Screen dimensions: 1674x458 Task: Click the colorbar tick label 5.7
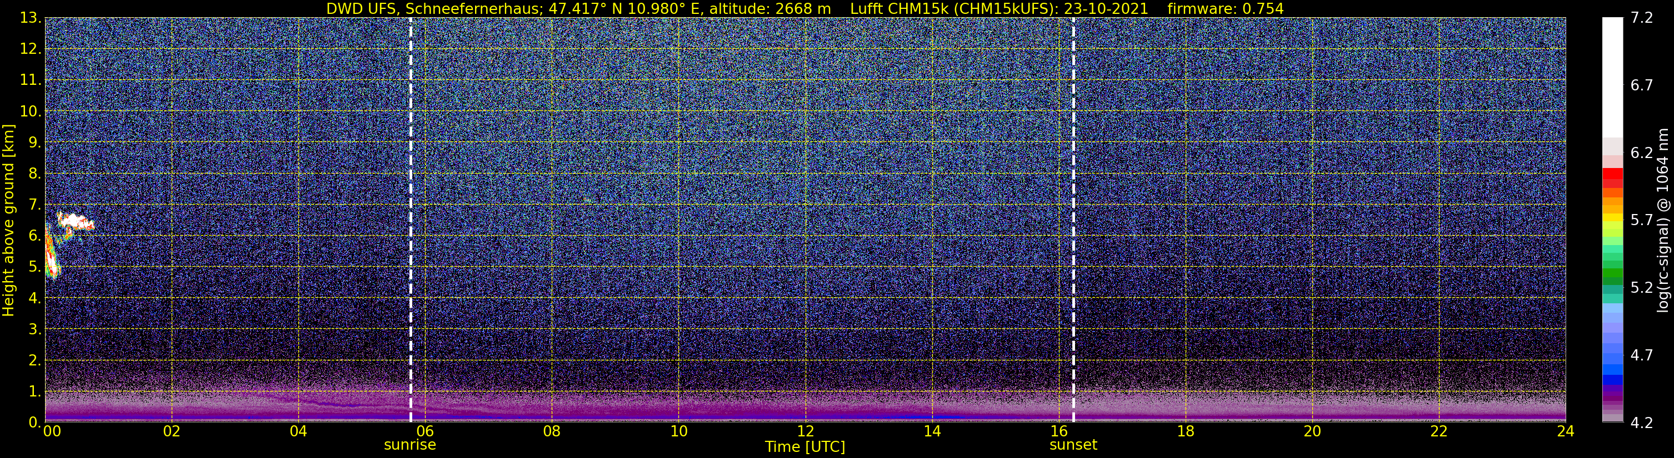pyautogui.click(x=1642, y=221)
